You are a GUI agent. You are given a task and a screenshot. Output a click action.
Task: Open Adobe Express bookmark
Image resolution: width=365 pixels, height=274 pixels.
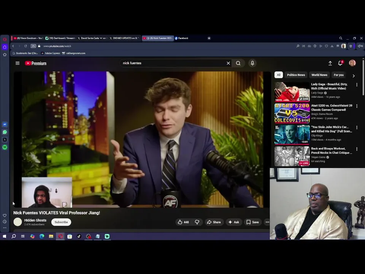tap(51, 53)
